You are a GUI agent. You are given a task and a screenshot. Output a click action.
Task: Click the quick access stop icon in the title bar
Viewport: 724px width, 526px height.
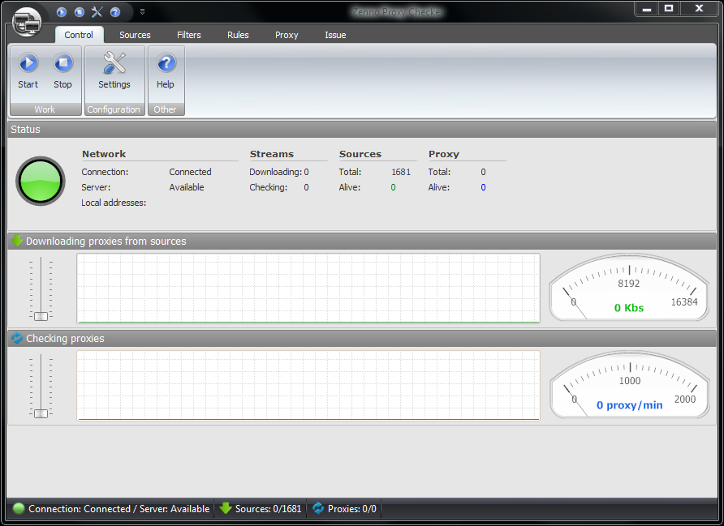[80, 12]
